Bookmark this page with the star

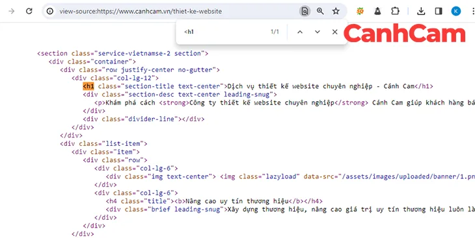pos(336,12)
